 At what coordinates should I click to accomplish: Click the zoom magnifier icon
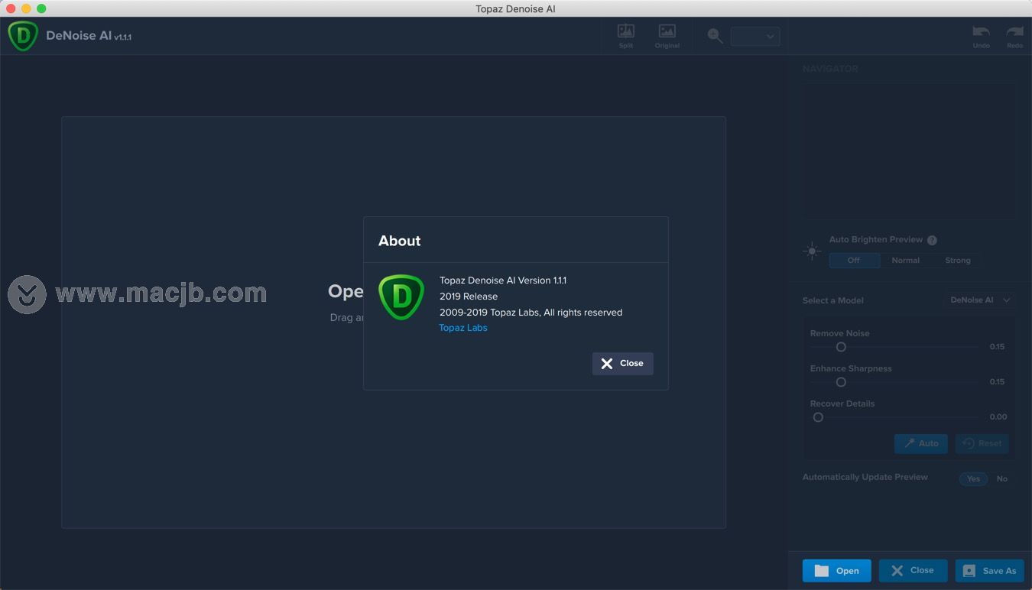pyautogui.click(x=716, y=36)
